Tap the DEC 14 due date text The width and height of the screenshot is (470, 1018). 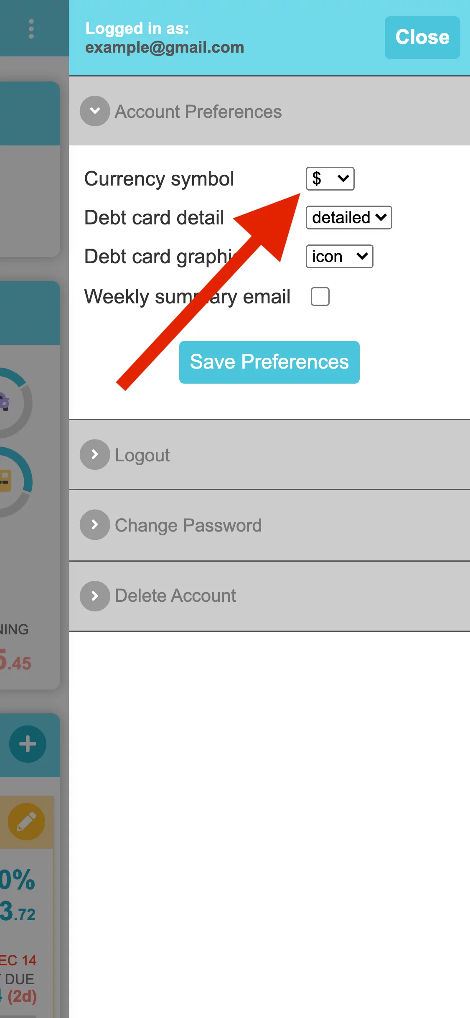pyautogui.click(x=18, y=960)
